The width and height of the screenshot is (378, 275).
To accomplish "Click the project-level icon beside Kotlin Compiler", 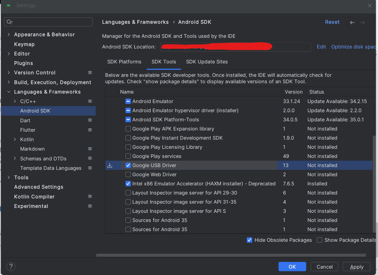I will 90,197.
